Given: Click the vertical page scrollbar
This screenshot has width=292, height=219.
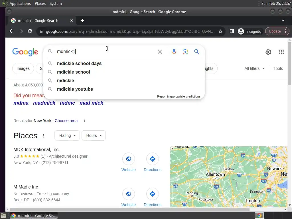Looking at the screenshot, I should 289,63.
